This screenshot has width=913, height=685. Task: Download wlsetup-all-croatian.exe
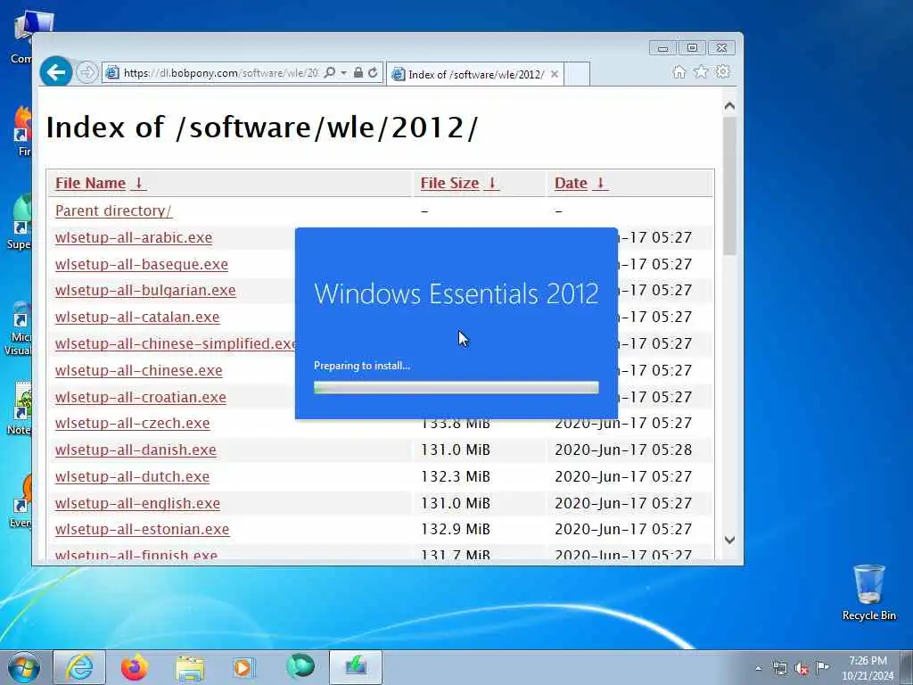click(141, 397)
